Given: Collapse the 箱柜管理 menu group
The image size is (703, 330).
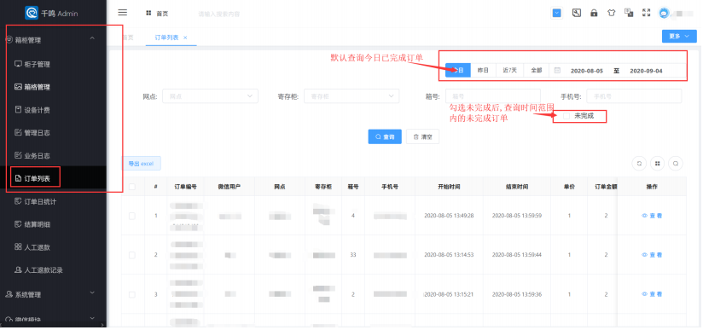Looking at the screenshot, I should click(x=53, y=40).
